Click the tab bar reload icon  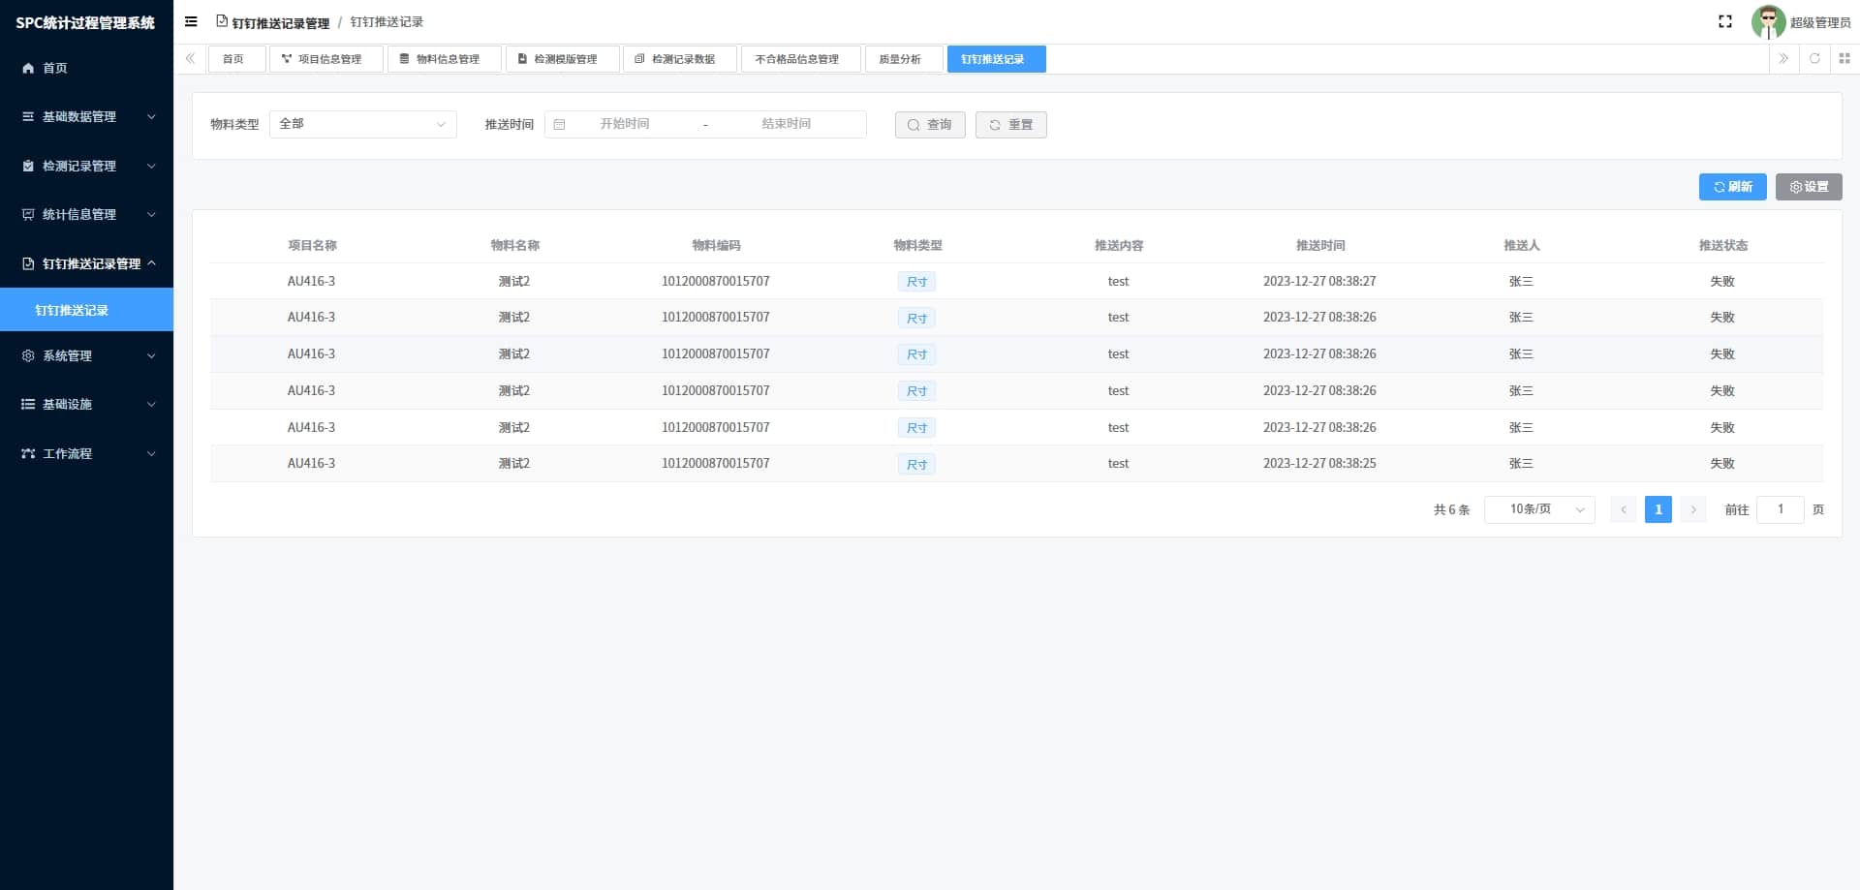(1814, 59)
